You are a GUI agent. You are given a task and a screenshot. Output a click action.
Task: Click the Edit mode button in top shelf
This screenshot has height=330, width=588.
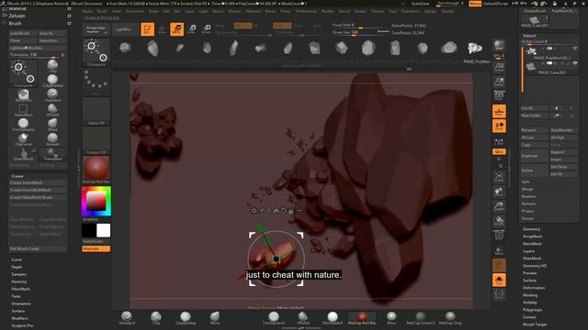(147, 29)
